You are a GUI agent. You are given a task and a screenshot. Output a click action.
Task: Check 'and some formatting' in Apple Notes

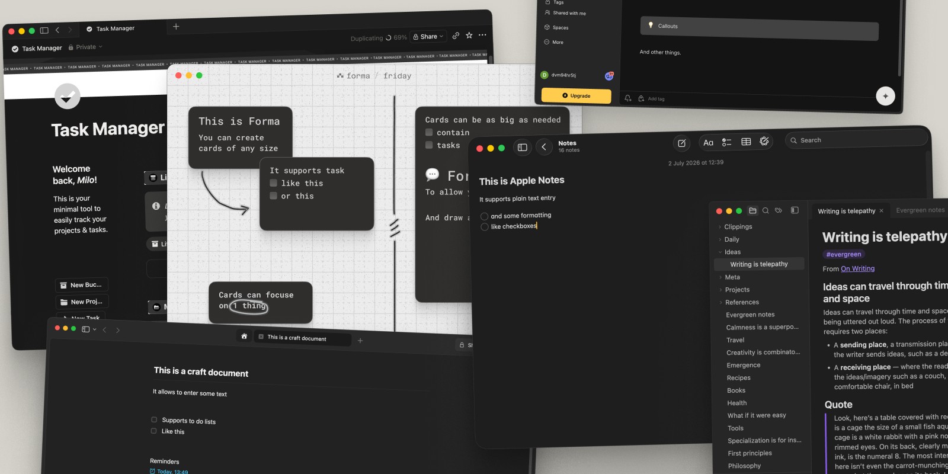point(484,216)
